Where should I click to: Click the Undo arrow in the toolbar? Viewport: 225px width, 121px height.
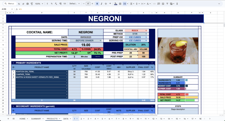(x=19, y=4)
